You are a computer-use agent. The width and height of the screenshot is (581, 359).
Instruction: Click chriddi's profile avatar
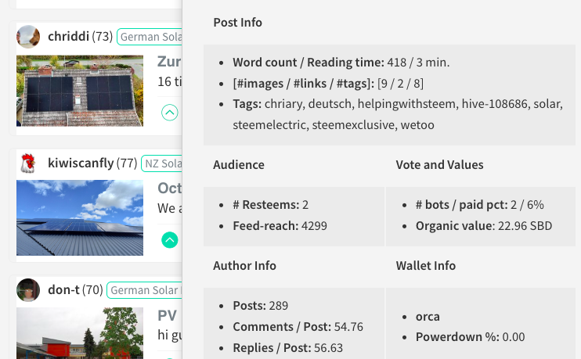[x=28, y=36]
